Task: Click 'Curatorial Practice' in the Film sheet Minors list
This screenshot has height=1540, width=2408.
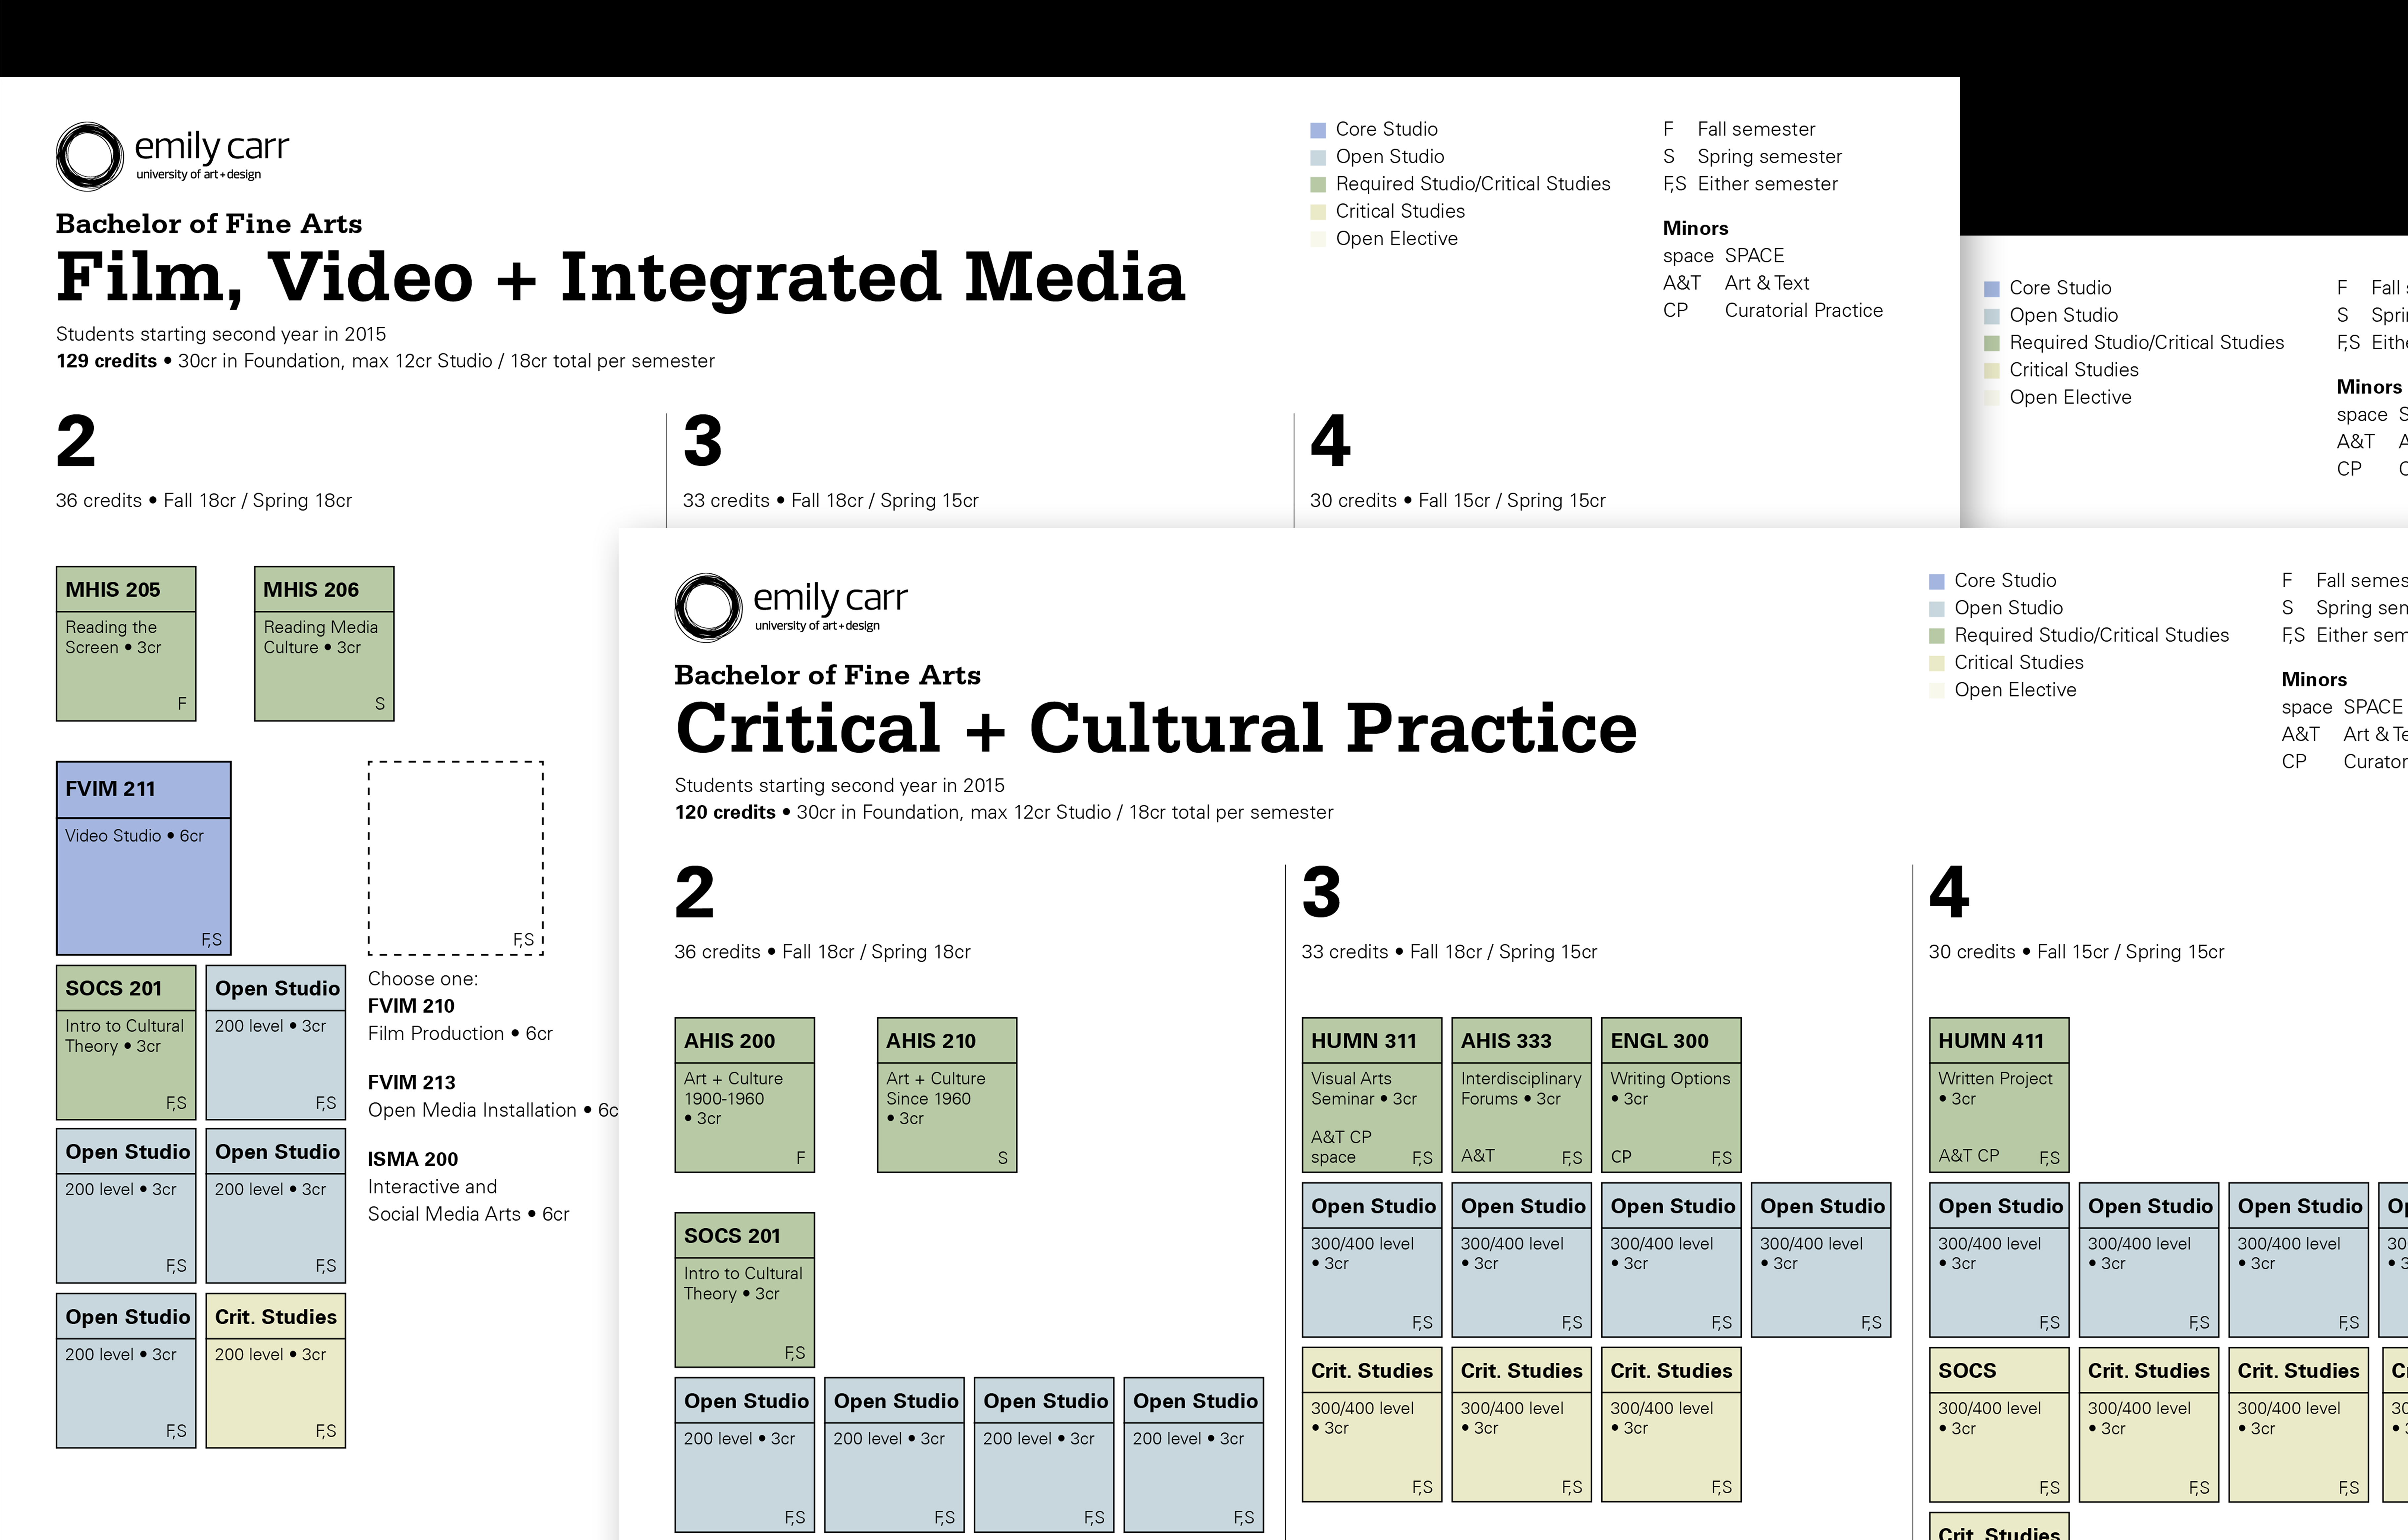Action: coord(1804,311)
